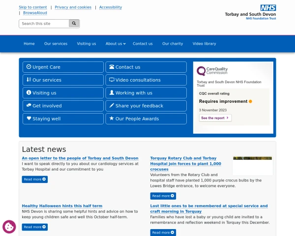Read more about Healthy Halloween hints
Screen dimensions: 295x236
pyautogui.click(x=35, y=227)
